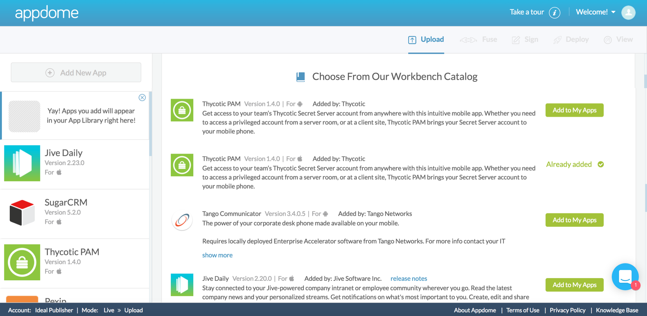Open the Welcome! account dropdown

click(596, 12)
